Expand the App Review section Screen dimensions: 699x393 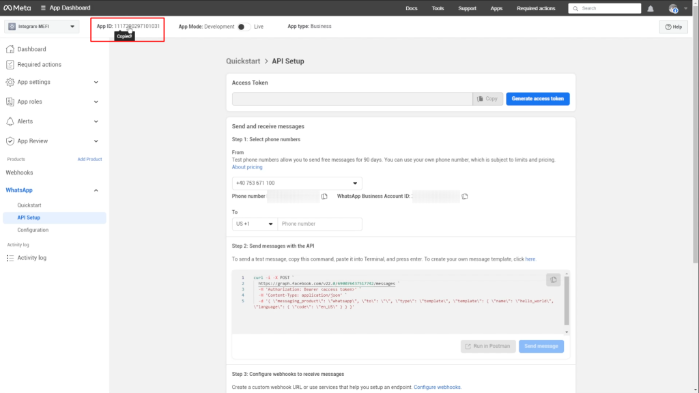pyautogui.click(x=96, y=141)
